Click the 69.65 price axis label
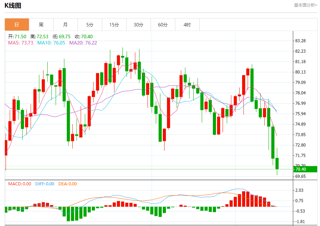Image resolution: width=320 pixels, height=226 pixels. (301, 176)
